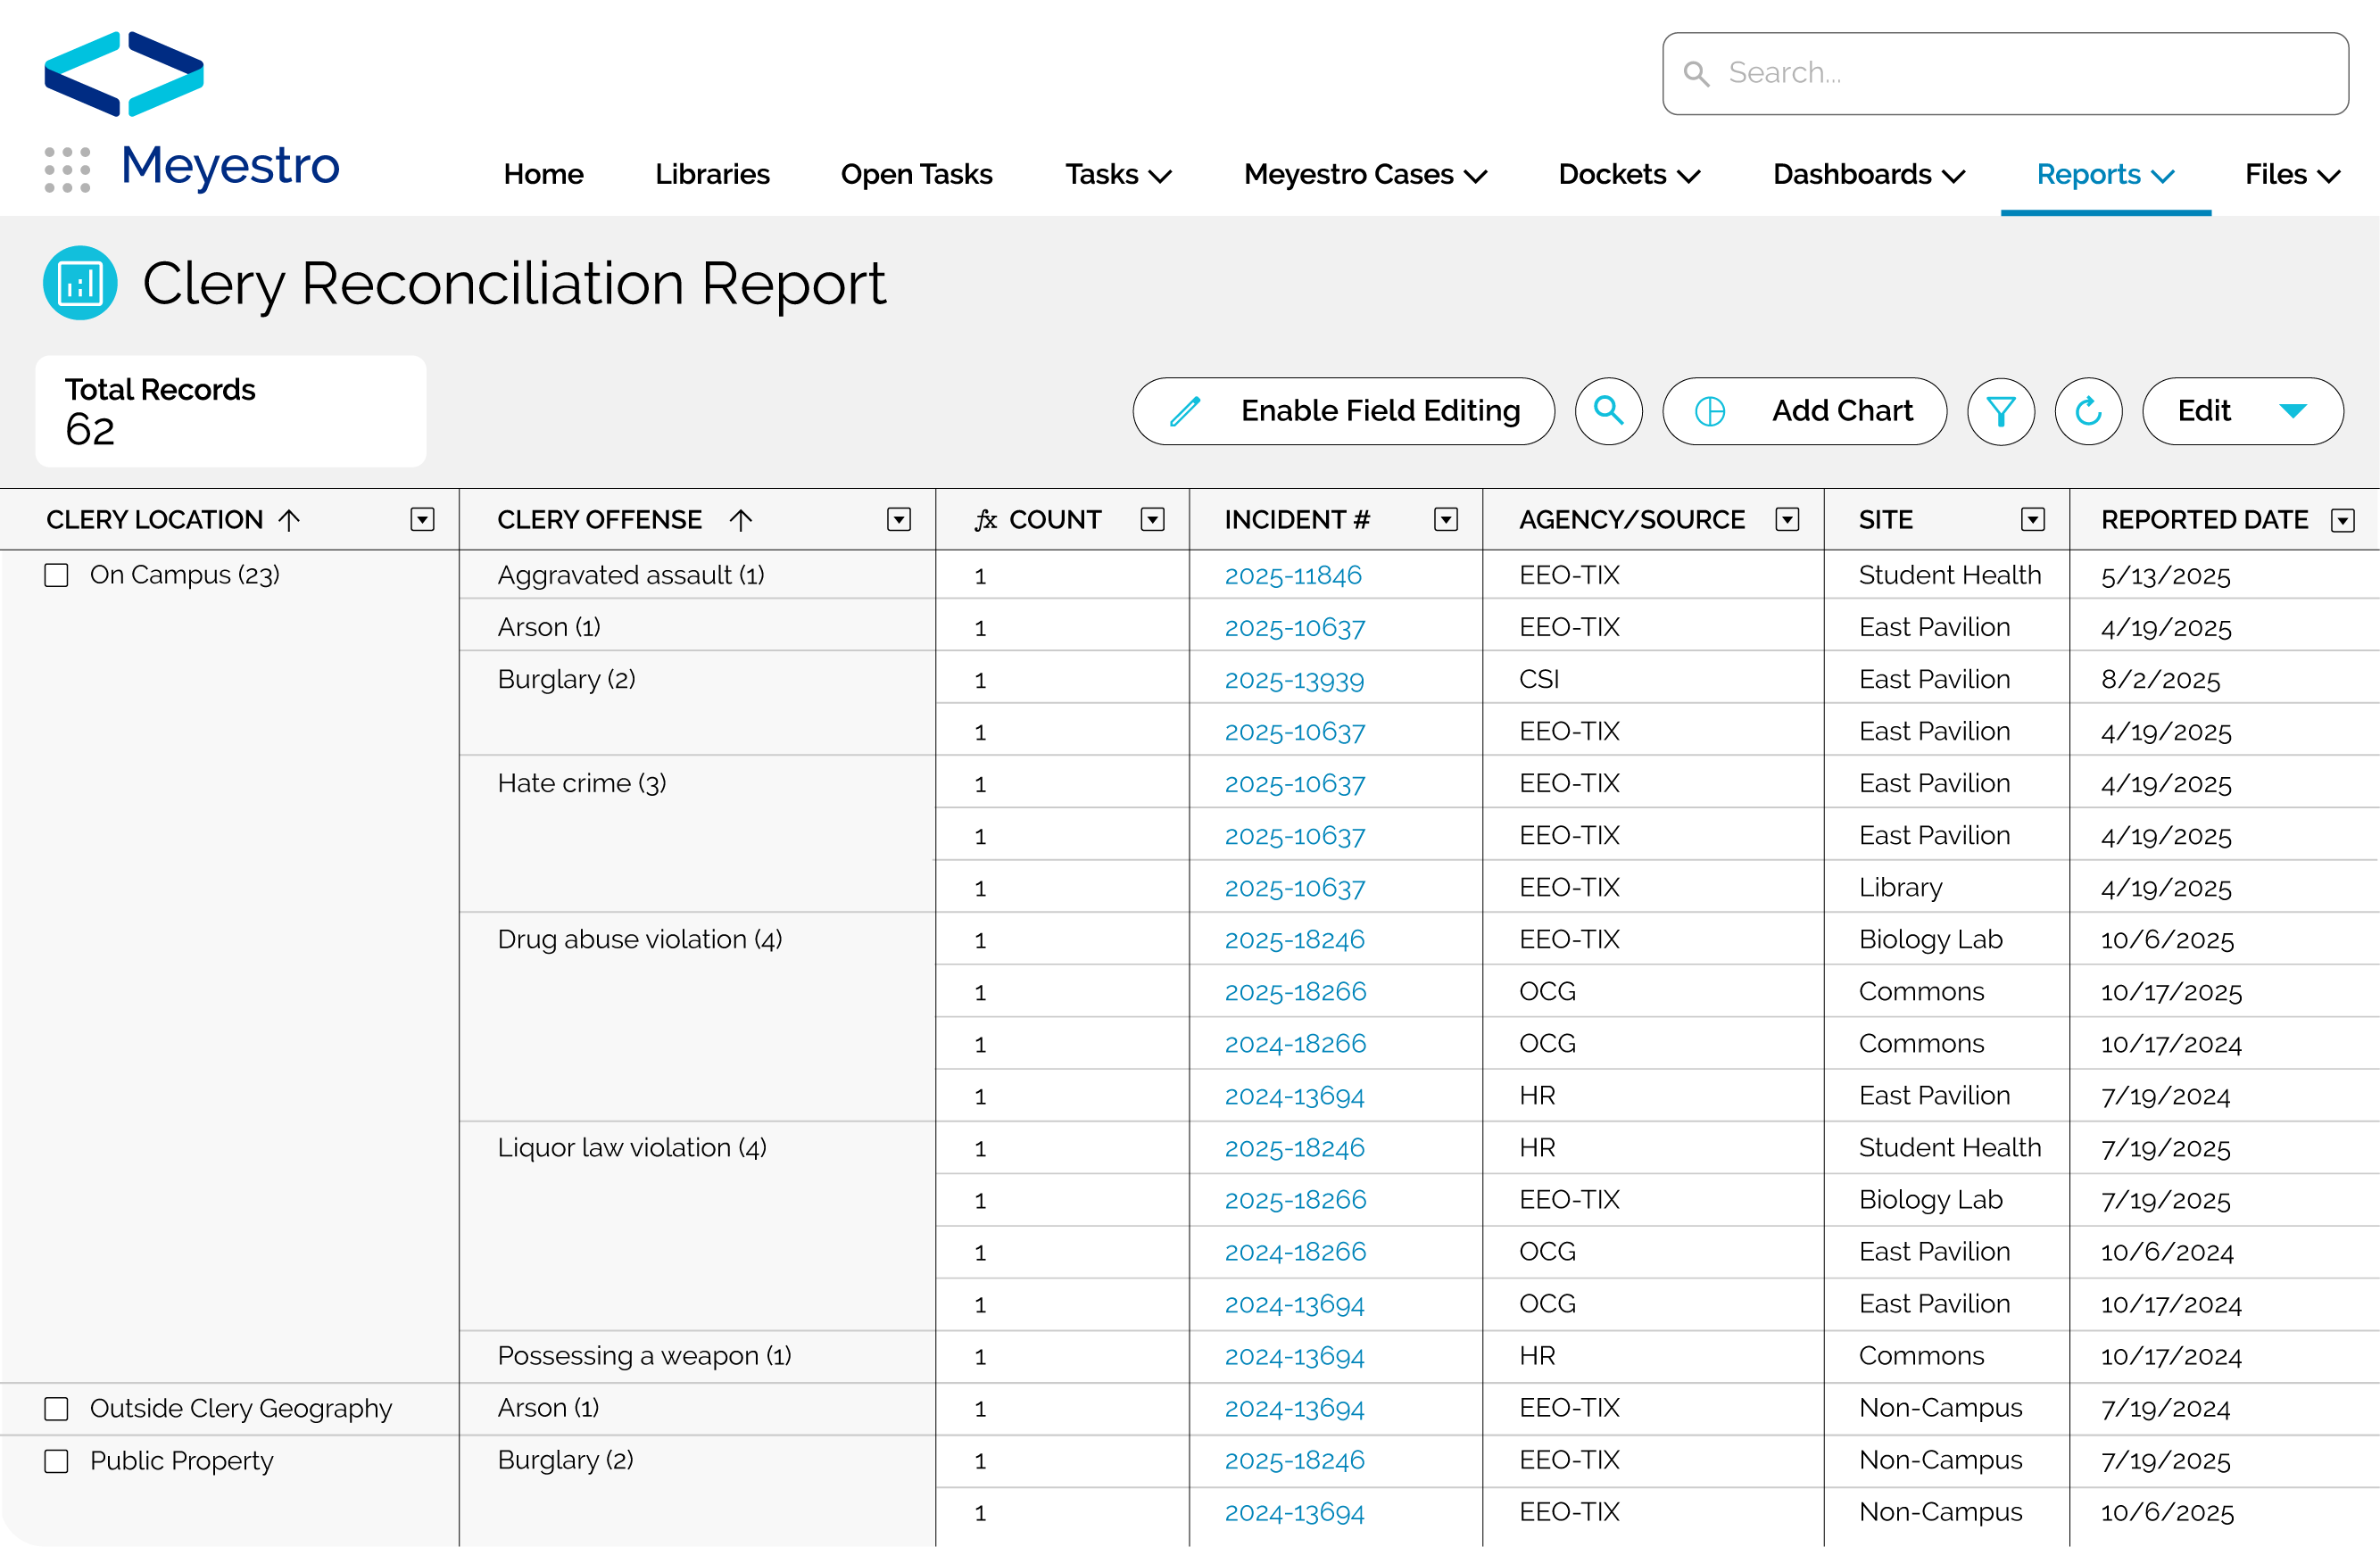Open incident 2025-11846 link

coord(1293,575)
